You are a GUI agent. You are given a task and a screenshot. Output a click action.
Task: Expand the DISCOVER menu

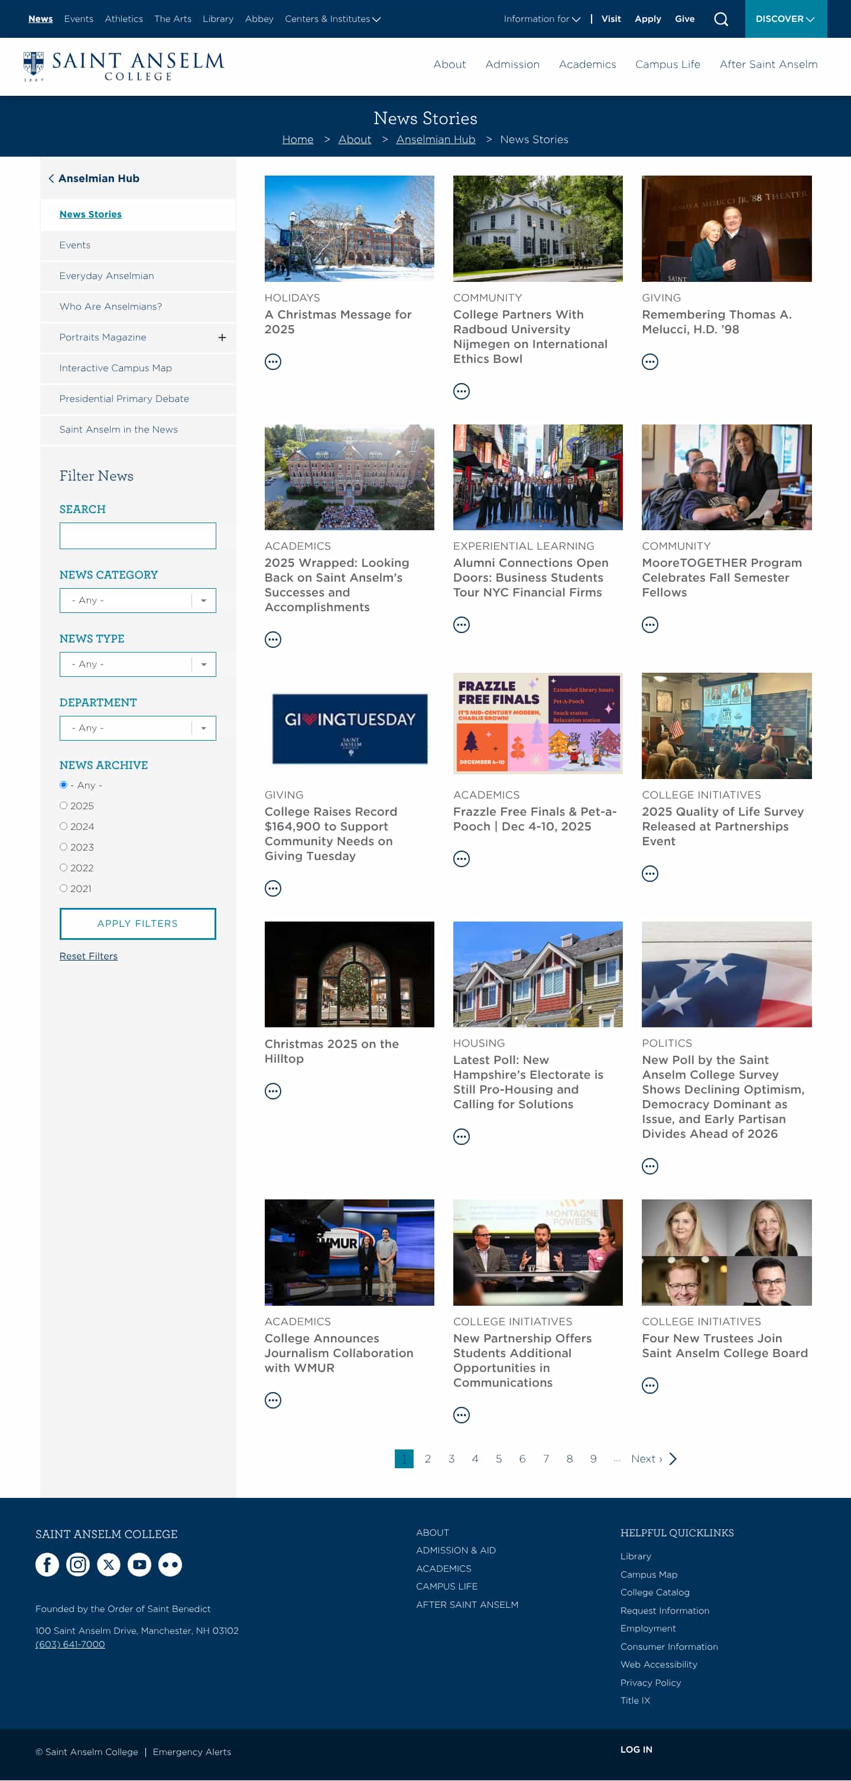(785, 19)
